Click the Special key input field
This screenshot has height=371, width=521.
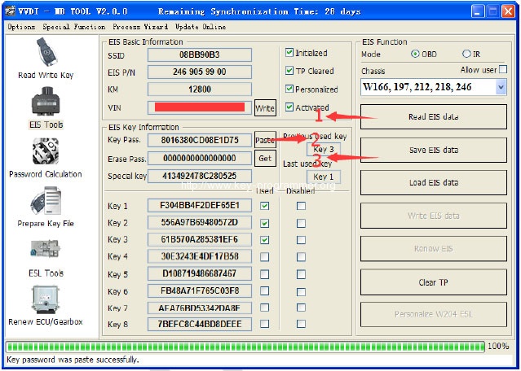tap(200, 176)
